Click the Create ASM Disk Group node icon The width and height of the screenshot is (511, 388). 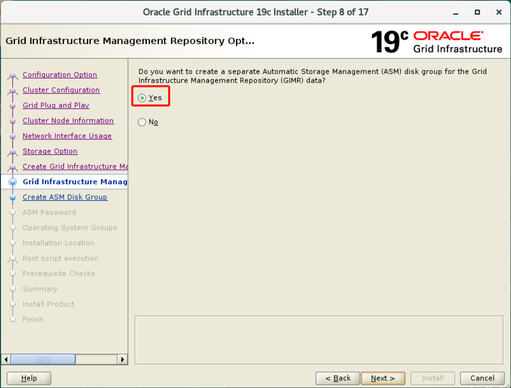coord(13,197)
